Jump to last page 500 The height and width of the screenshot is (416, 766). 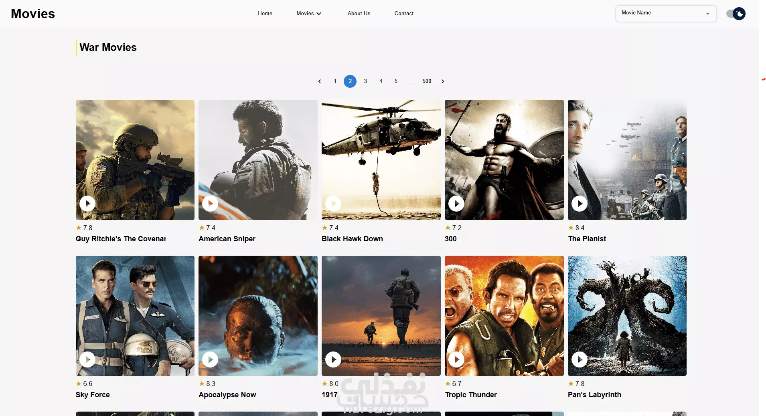[x=427, y=81]
